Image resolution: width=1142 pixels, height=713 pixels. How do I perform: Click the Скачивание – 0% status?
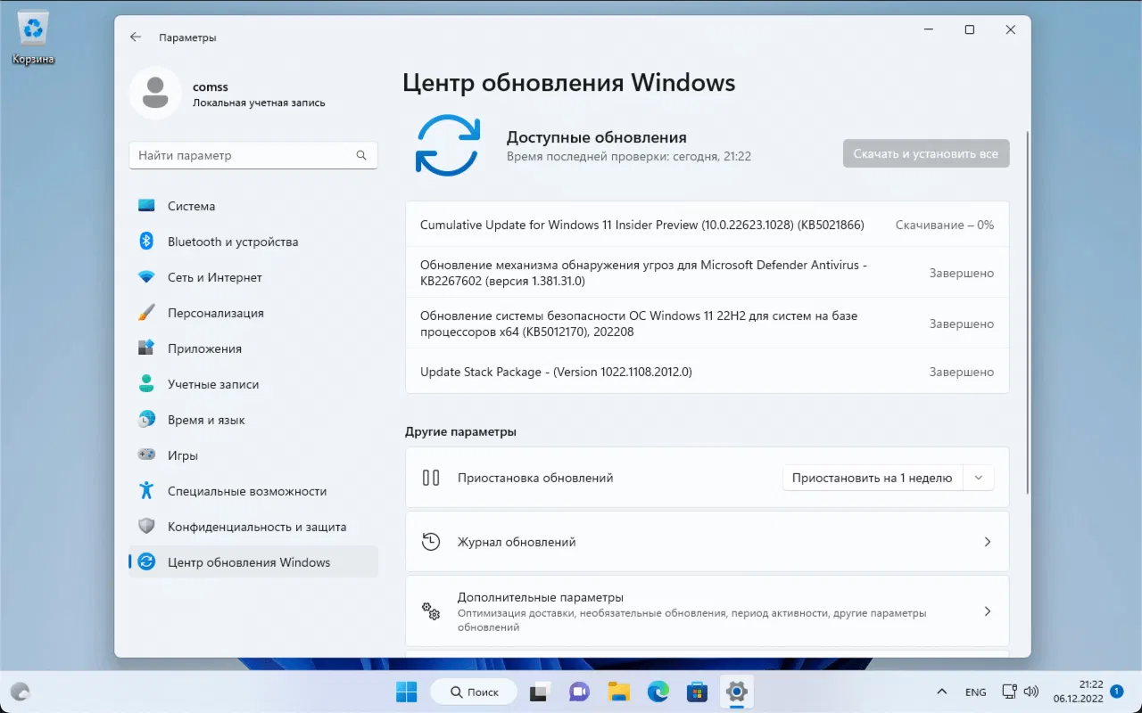tap(945, 225)
